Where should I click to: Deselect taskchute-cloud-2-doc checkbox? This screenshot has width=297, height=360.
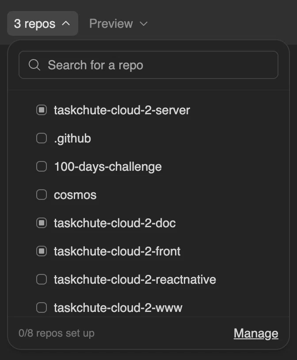pos(42,223)
